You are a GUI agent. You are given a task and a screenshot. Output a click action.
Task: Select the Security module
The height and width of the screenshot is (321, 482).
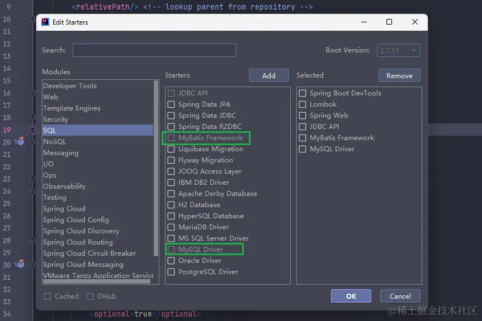click(98, 119)
